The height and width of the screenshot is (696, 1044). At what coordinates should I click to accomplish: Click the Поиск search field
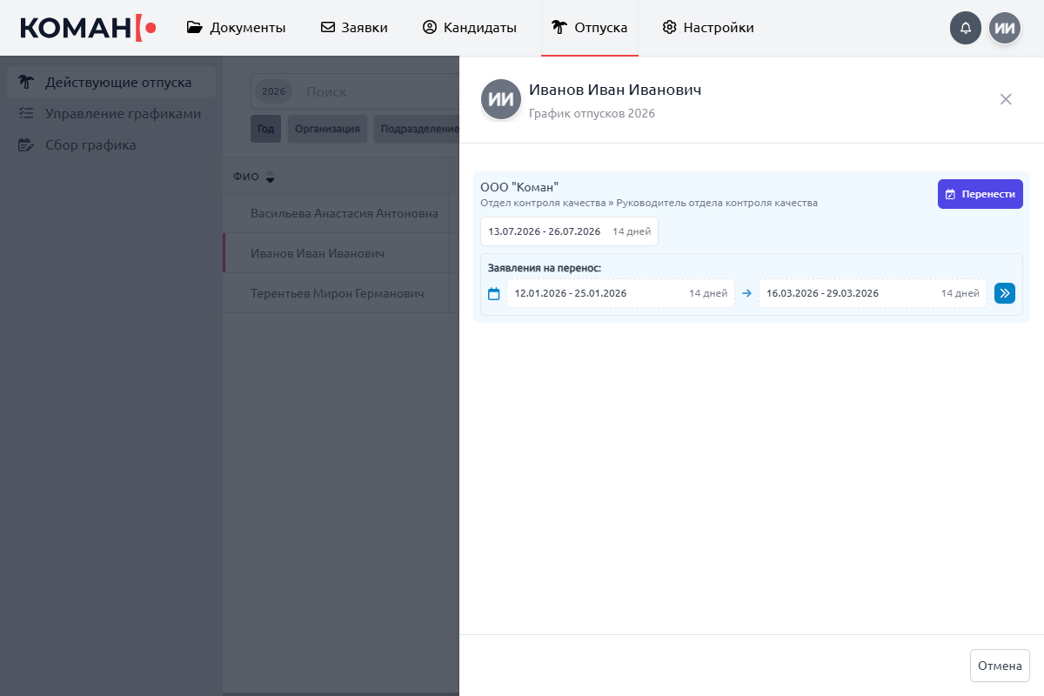coord(374,91)
